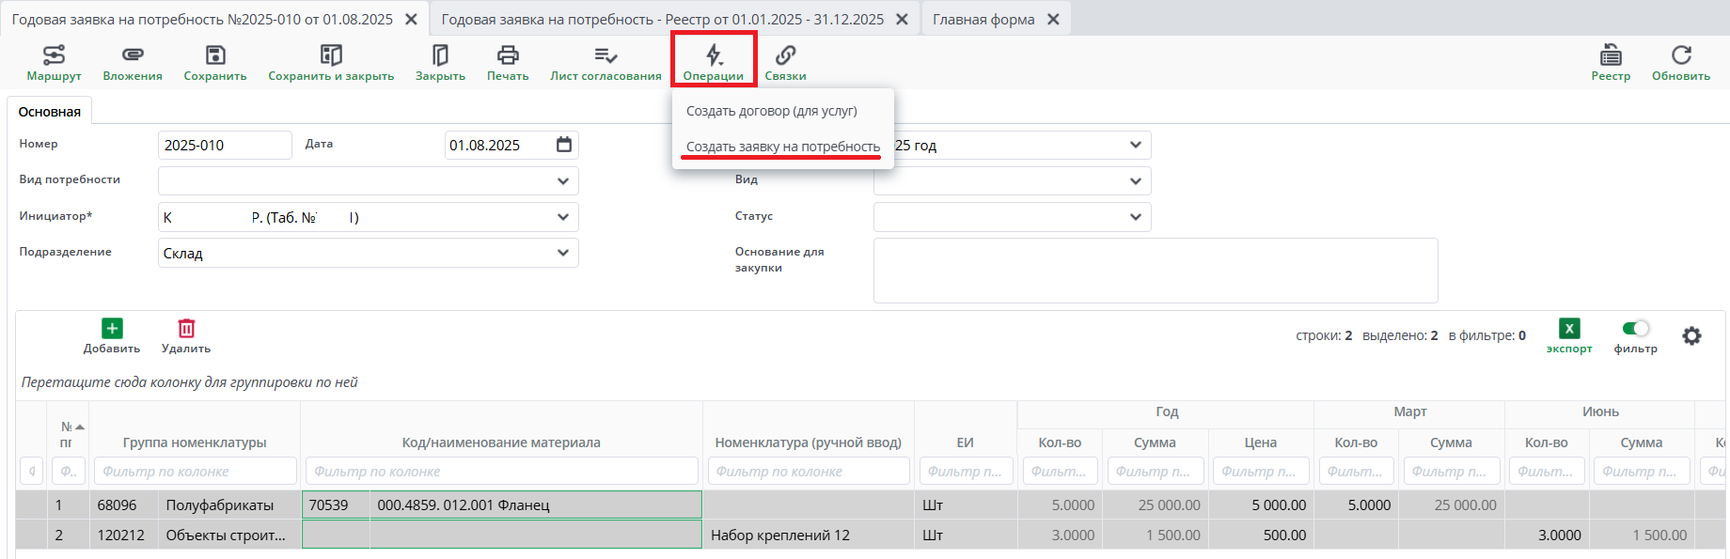Open the Статус dropdown
Screen dimensions: 1730x559
click(x=1135, y=217)
